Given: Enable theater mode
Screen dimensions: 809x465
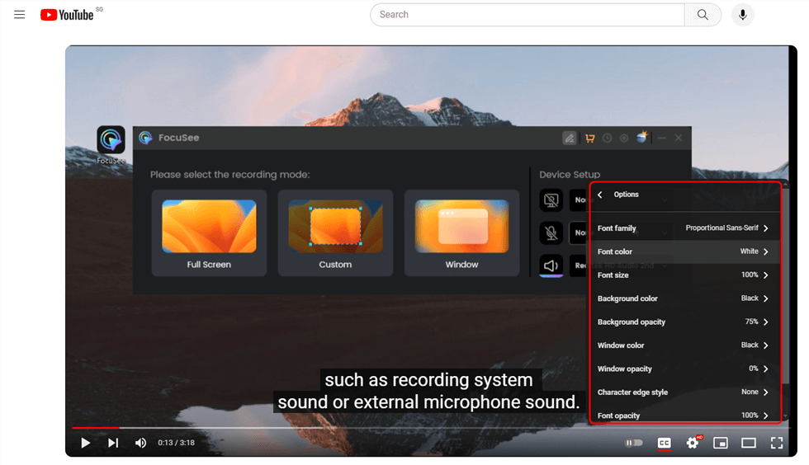Looking at the screenshot, I should pyautogui.click(x=749, y=443).
